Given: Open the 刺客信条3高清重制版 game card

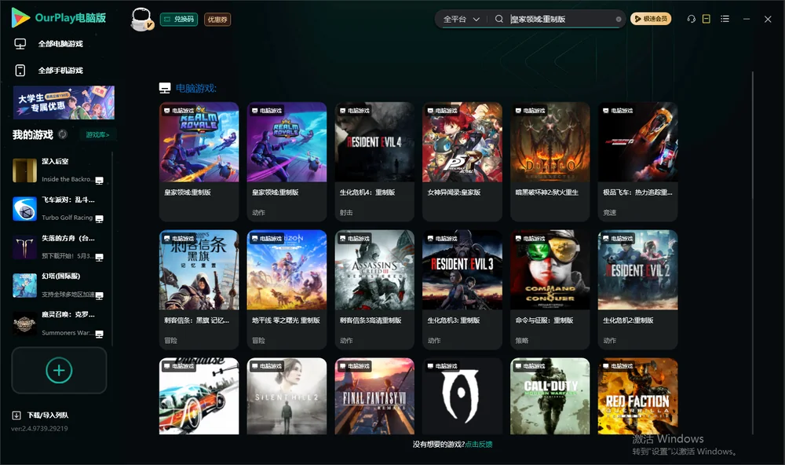Looking at the screenshot, I should click(374, 290).
